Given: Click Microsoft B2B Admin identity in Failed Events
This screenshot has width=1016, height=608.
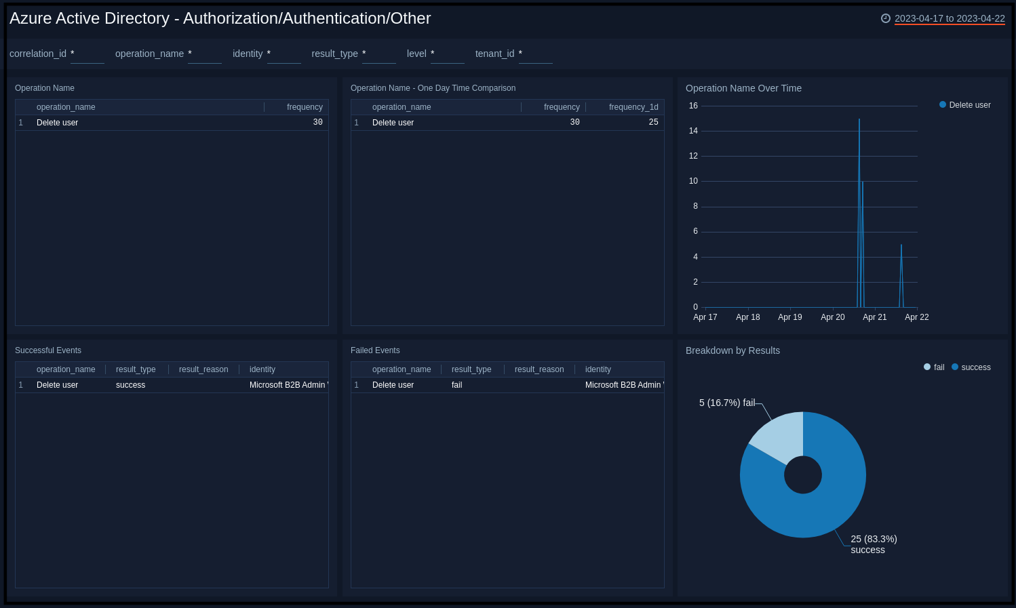Looking at the screenshot, I should (625, 385).
